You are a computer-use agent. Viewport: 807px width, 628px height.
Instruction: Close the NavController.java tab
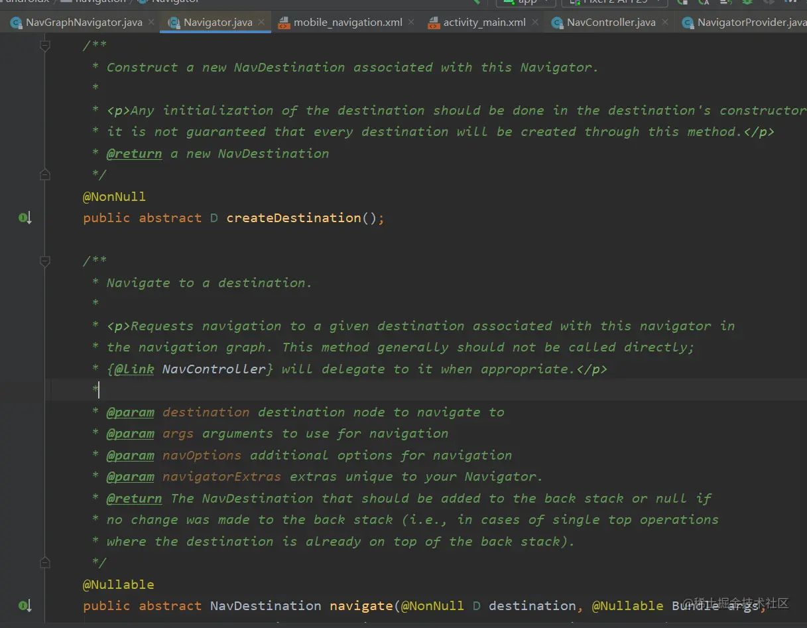coord(664,22)
